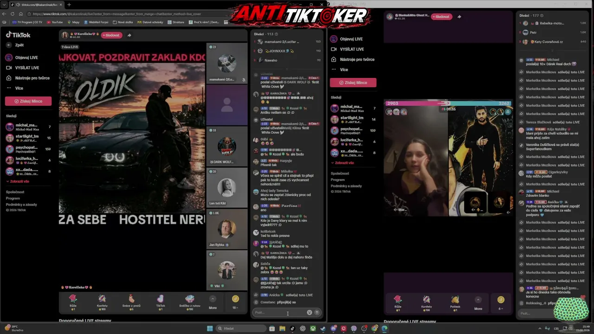The width and height of the screenshot is (594, 334).
Task: Open Windows Start menu
Action: (x=210, y=328)
